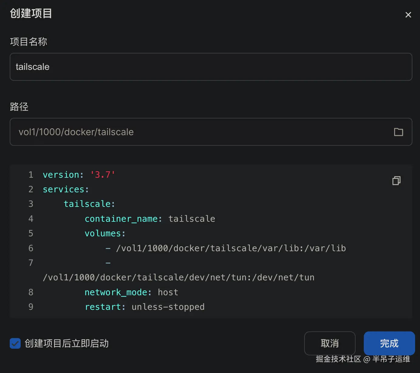The height and width of the screenshot is (373, 420).
Task: Click the 创建项目后立即启动 label text
Action: (x=67, y=343)
